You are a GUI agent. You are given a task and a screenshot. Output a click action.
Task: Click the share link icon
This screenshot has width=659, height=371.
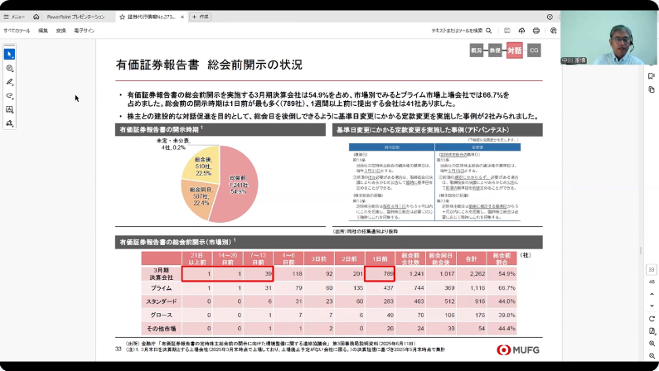pos(553,31)
